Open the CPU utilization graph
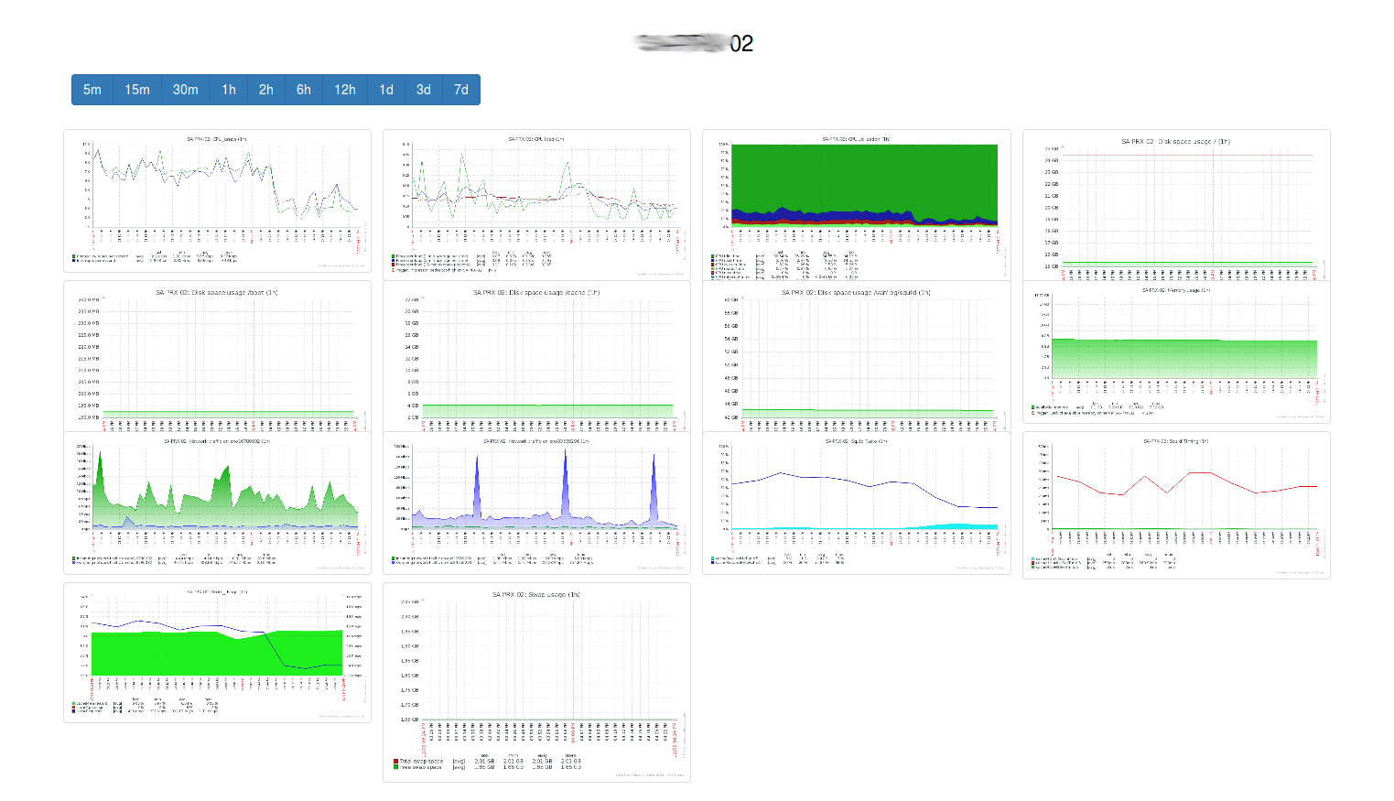The image size is (1394, 801). click(856, 203)
